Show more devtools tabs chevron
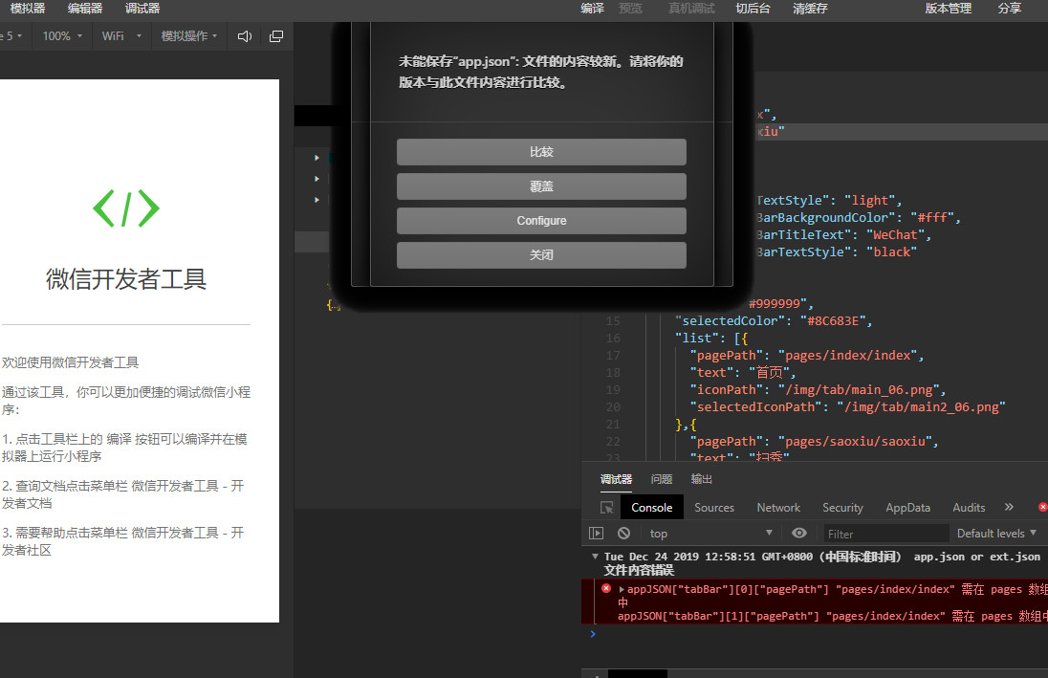Screen dimensions: 1048x678 point(1009,507)
